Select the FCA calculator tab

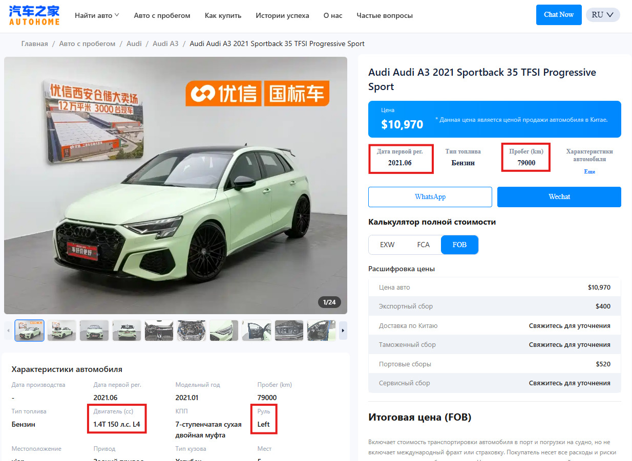click(x=423, y=245)
